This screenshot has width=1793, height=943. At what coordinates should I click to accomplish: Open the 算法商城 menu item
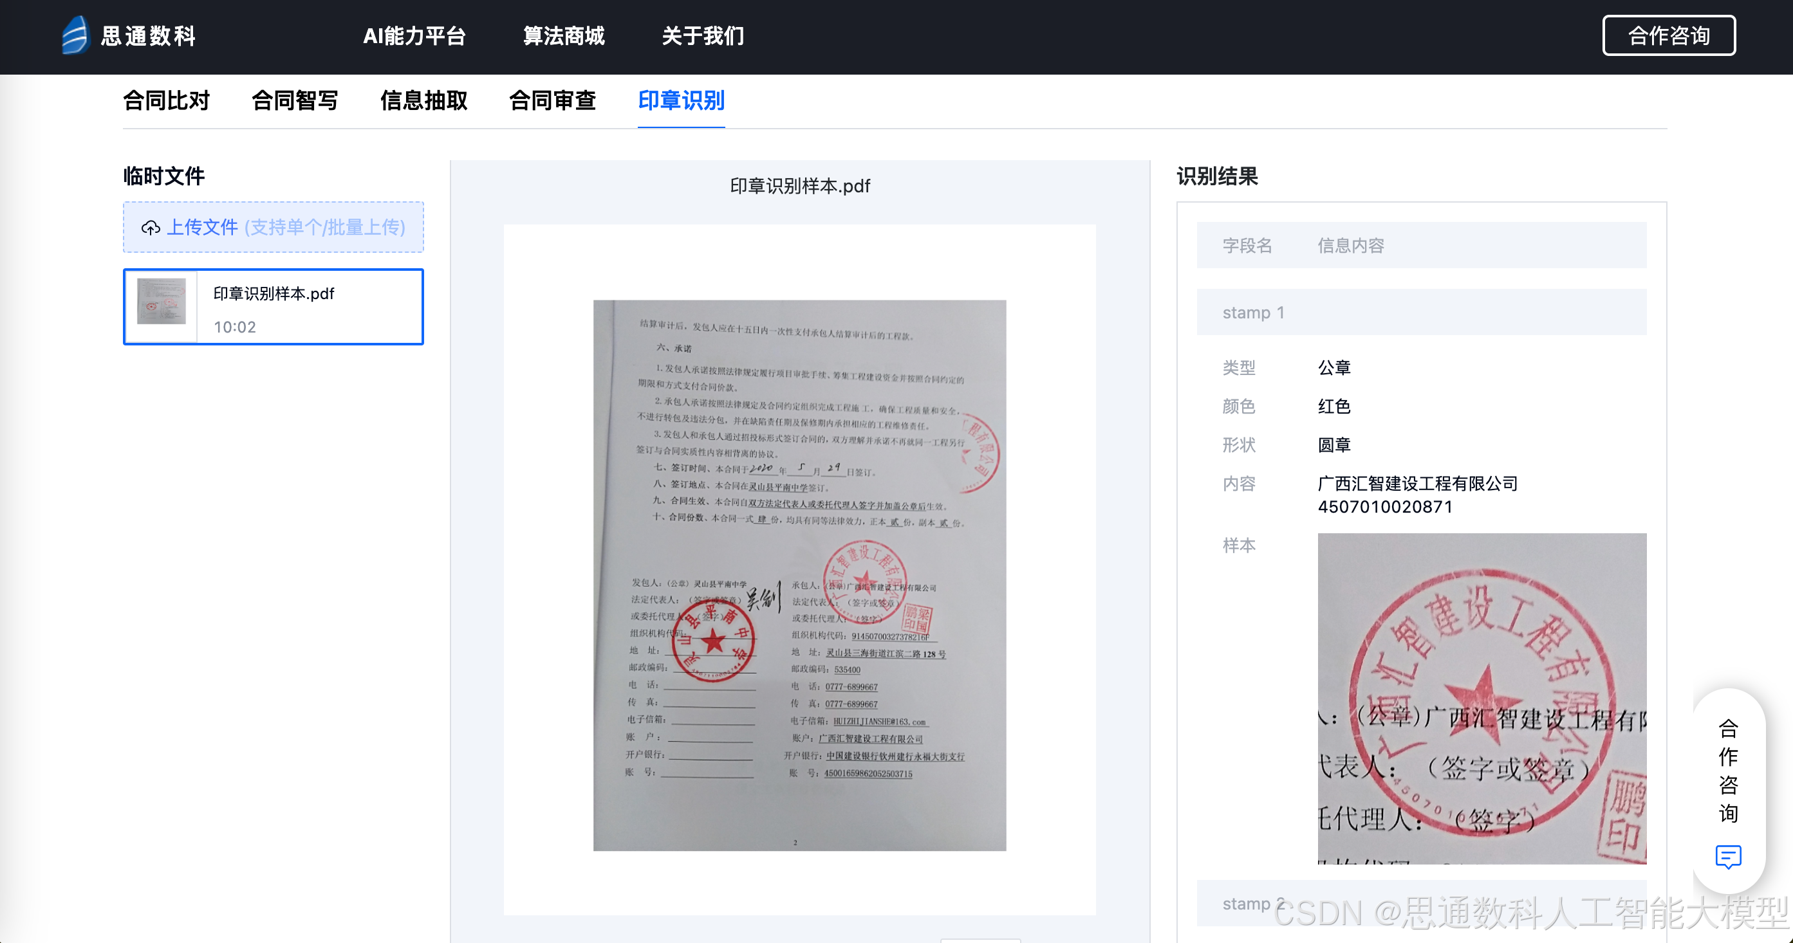pyautogui.click(x=564, y=36)
